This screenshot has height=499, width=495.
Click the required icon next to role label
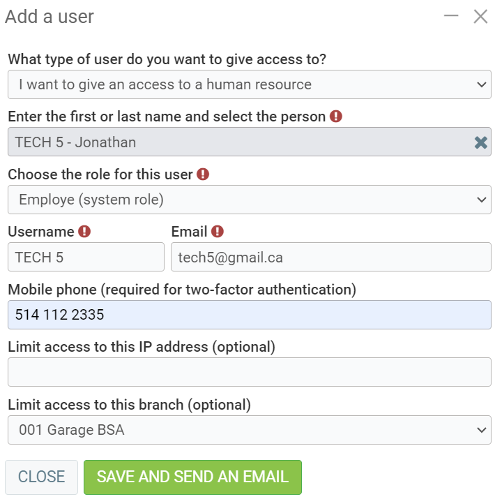tap(203, 174)
